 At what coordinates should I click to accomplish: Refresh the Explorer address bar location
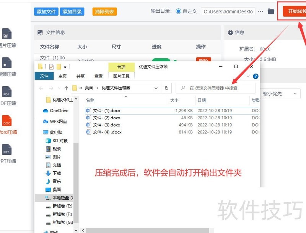click(x=166, y=88)
